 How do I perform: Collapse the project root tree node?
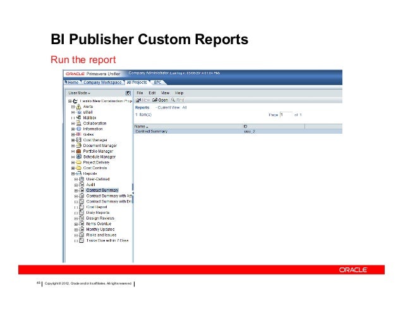[69, 101]
